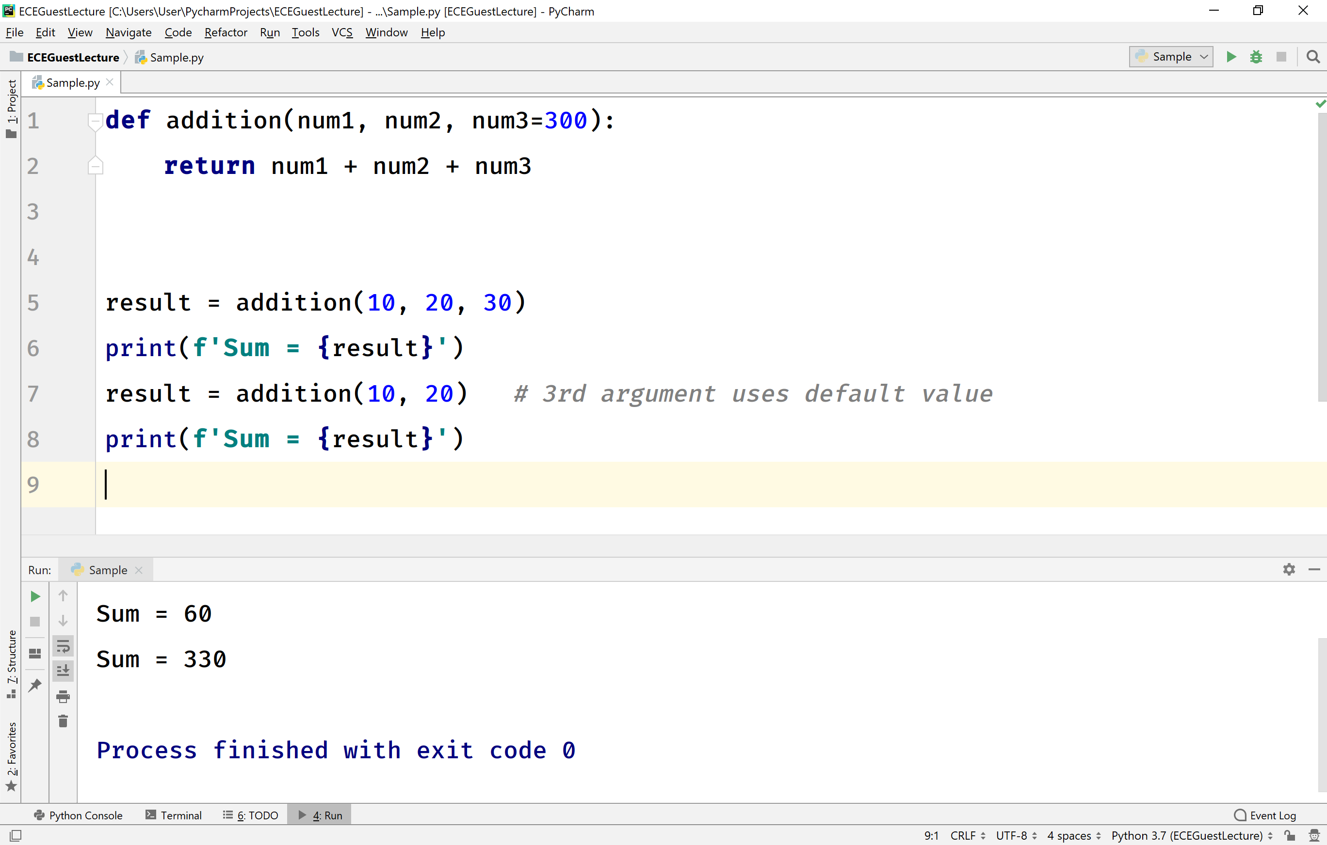Debug the Sample configuration with the bug icon
This screenshot has width=1327, height=845.
click(1257, 57)
